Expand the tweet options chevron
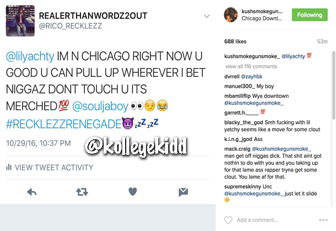Image resolution: width=336 pixels, height=231 pixels. click(x=207, y=16)
